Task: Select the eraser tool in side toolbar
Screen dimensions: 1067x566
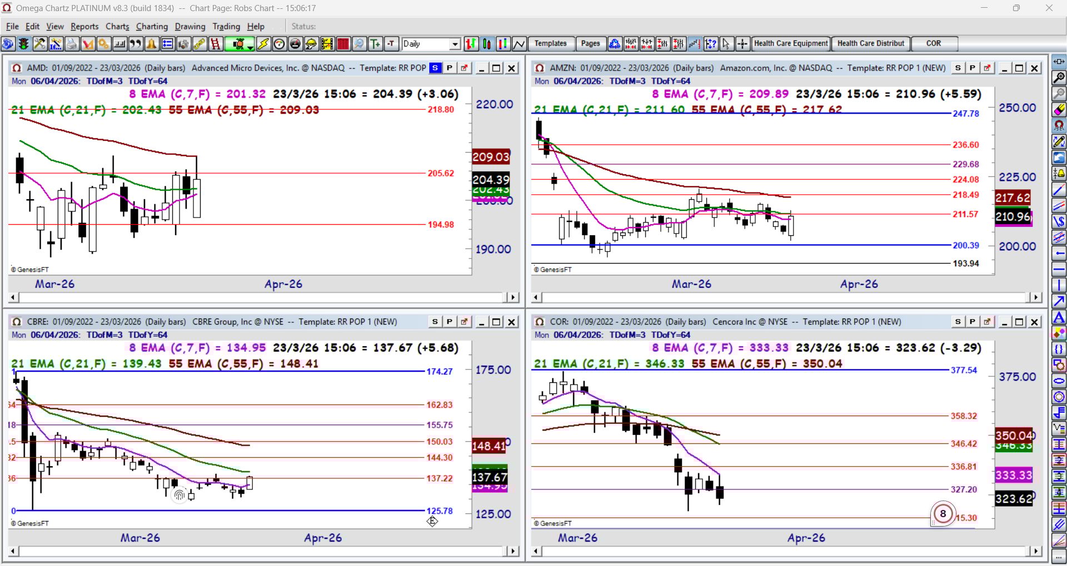Action: click(1059, 110)
